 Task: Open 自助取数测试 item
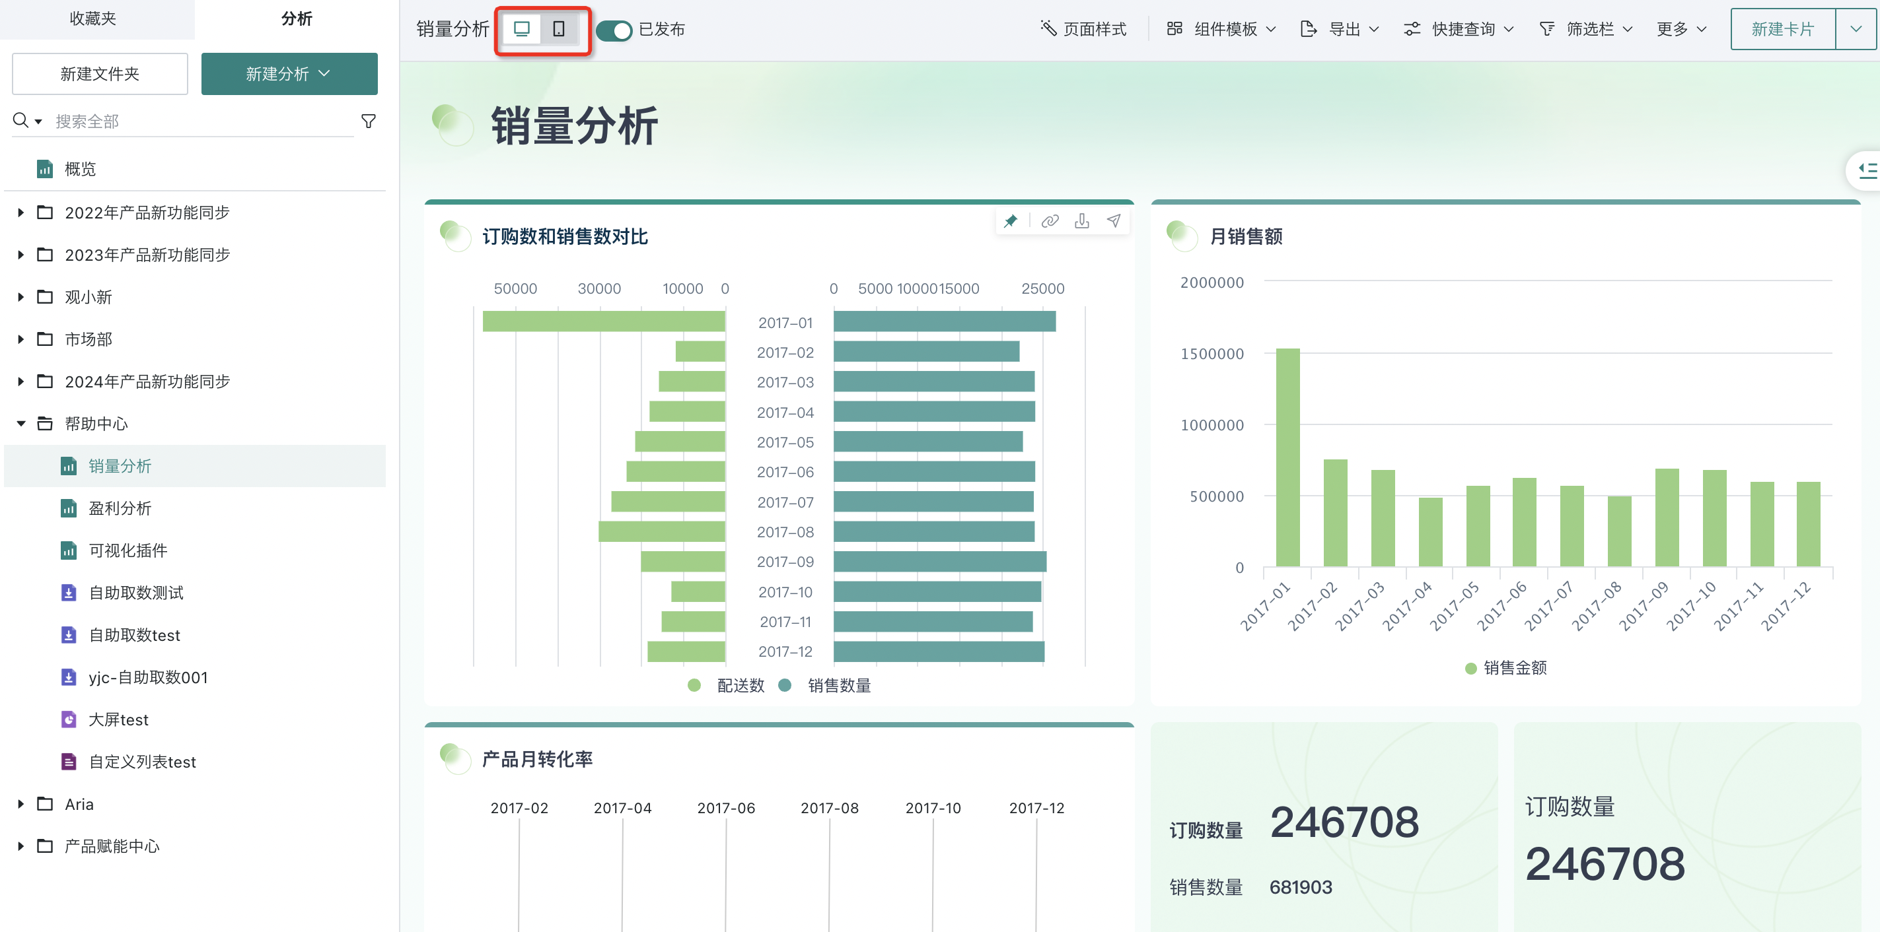pyautogui.click(x=195, y=593)
